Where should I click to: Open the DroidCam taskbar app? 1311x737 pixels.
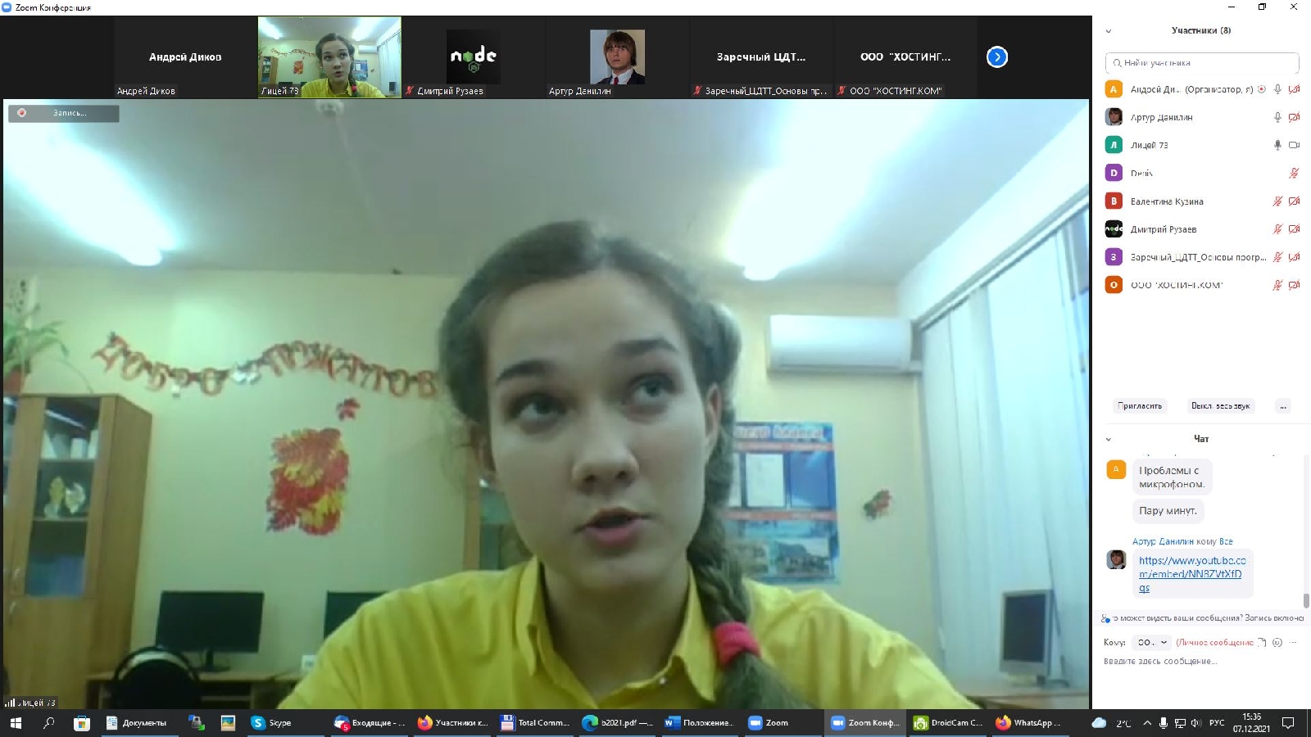click(x=947, y=722)
